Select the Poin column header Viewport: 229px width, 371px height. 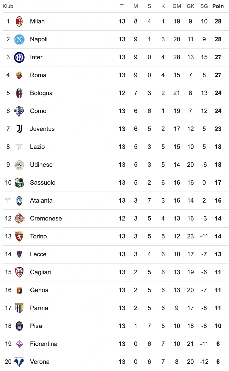[x=218, y=6]
